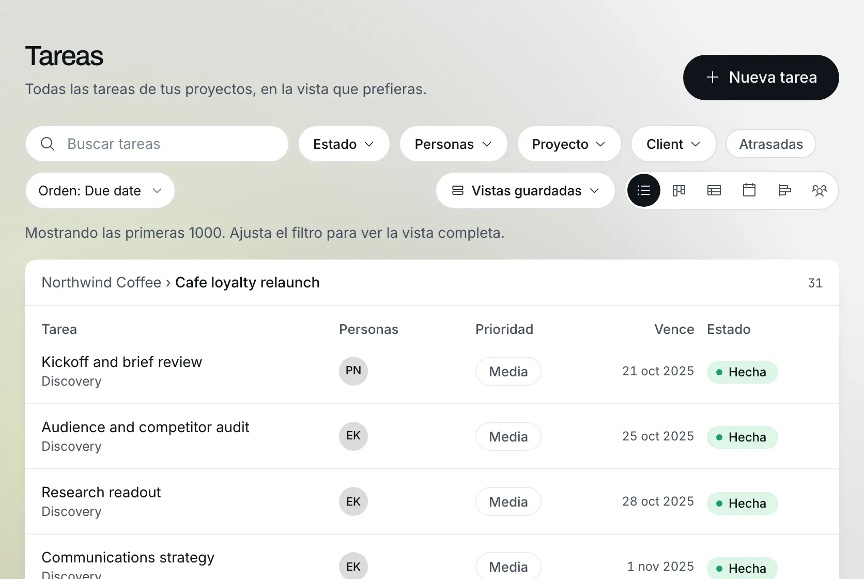Click Hecha status on Research readout row
864x579 pixels.
click(x=742, y=504)
